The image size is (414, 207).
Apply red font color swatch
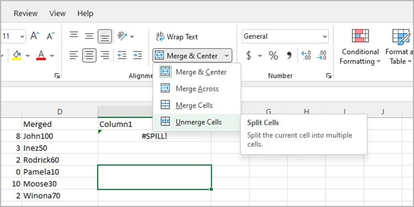pos(41,55)
